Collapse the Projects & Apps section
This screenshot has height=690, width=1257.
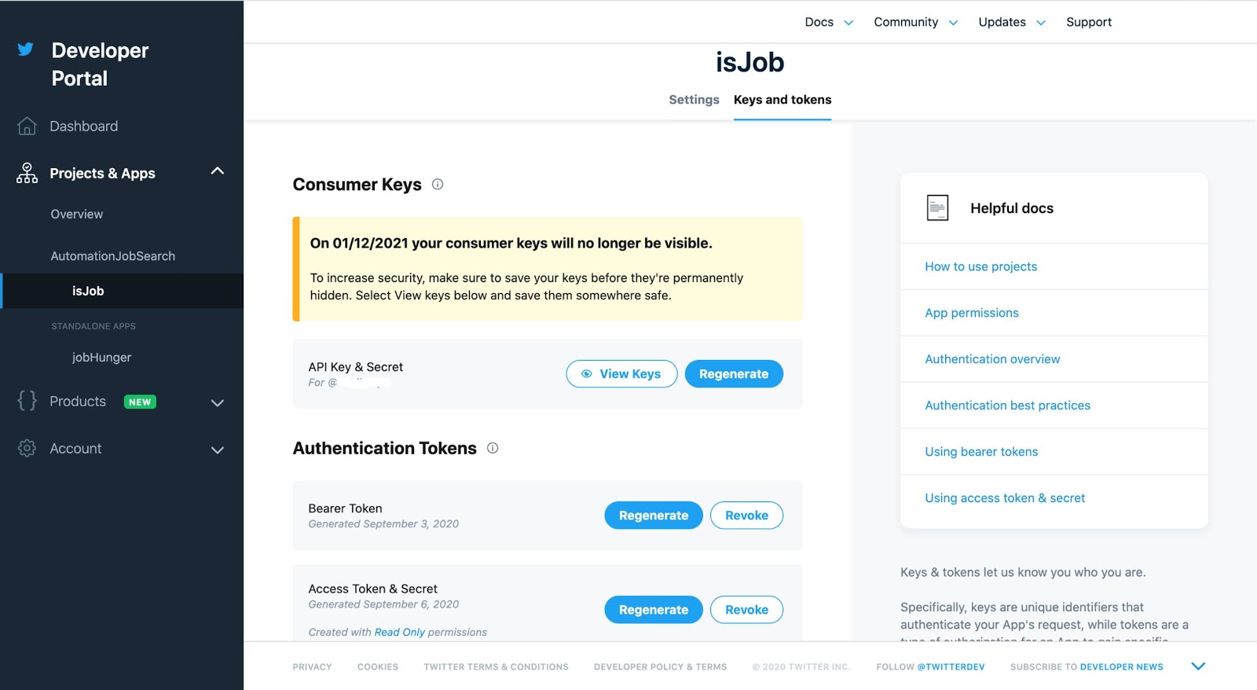(x=218, y=171)
